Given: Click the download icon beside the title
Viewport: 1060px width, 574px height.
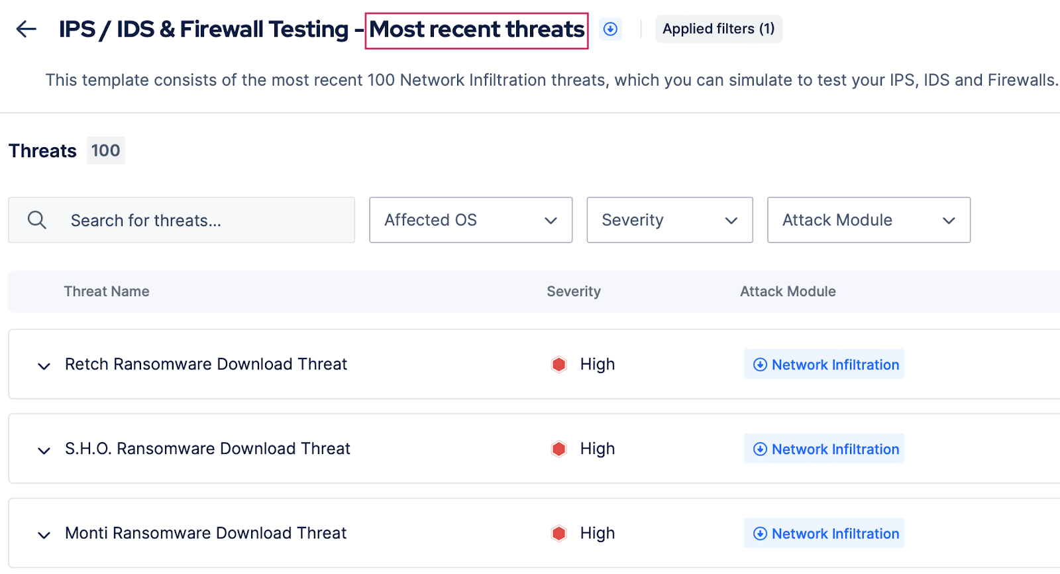Looking at the screenshot, I should pyautogui.click(x=610, y=29).
